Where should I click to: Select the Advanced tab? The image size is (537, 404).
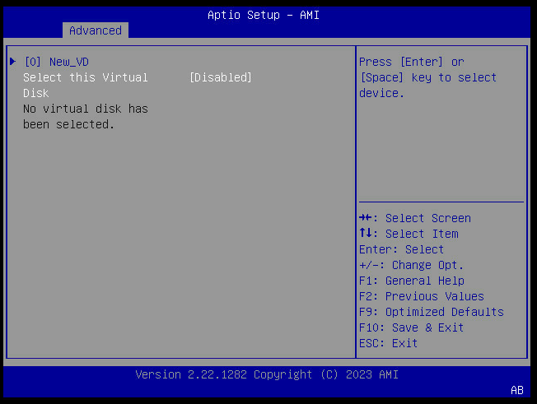[x=96, y=30]
